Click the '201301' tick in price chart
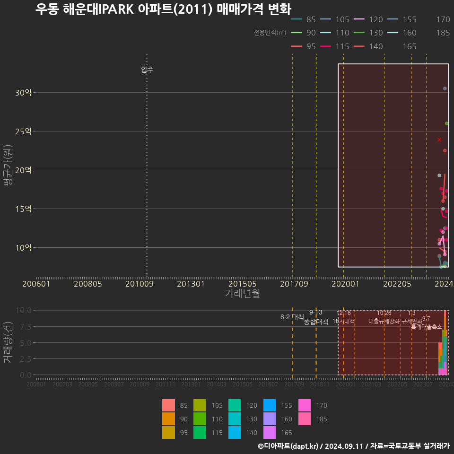 click(x=191, y=284)
